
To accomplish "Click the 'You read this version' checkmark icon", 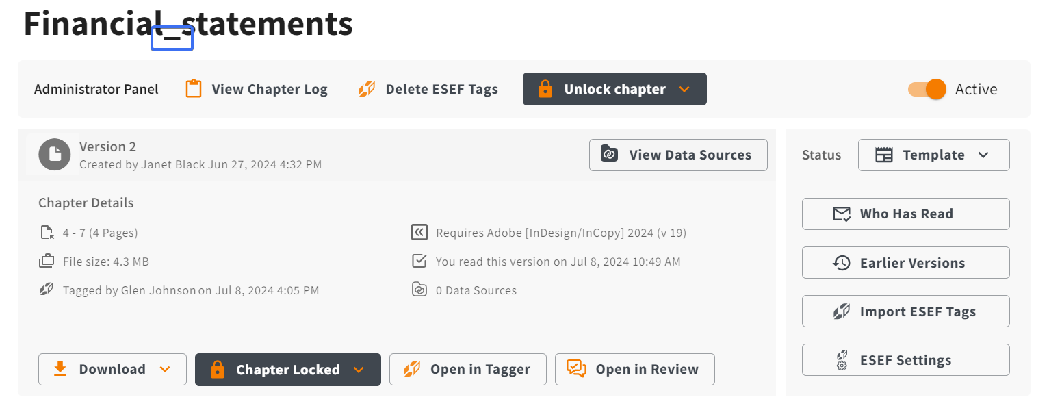I will tap(419, 262).
